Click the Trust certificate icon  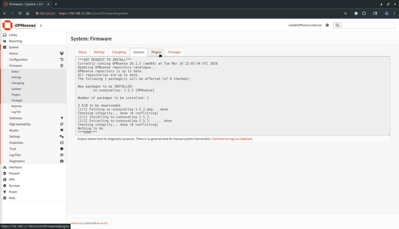tap(61, 149)
